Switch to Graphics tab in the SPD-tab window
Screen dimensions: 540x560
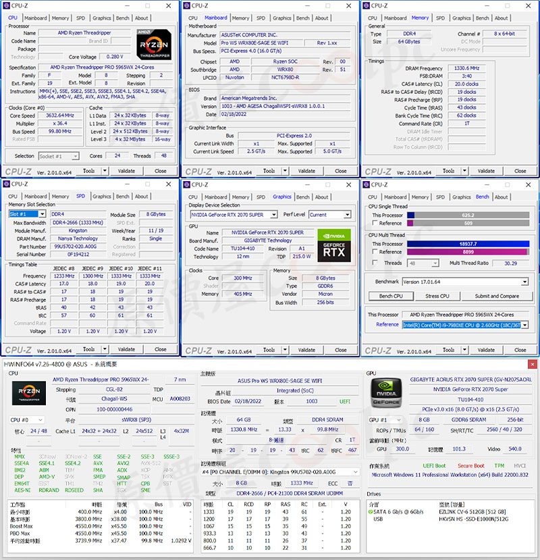102,196
